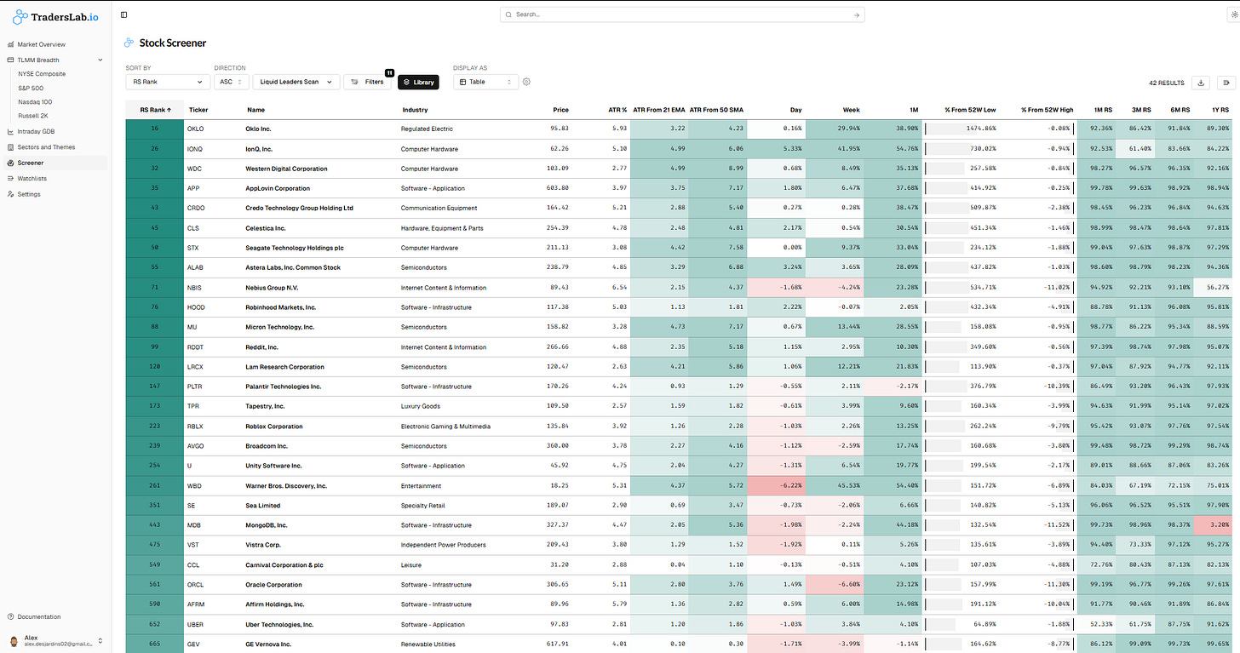Viewport: 1240px width, 653px height.
Task: Open NYSE Composite breadth
Action: (42, 74)
